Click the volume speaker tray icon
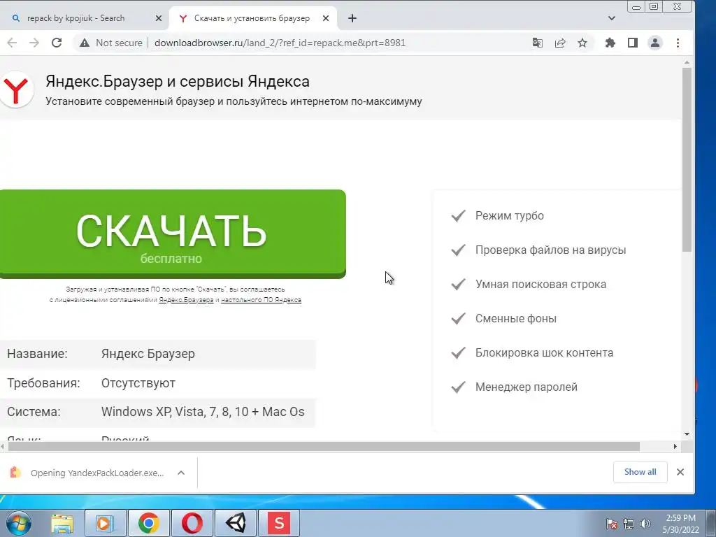The height and width of the screenshot is (537, 716). 645,524
